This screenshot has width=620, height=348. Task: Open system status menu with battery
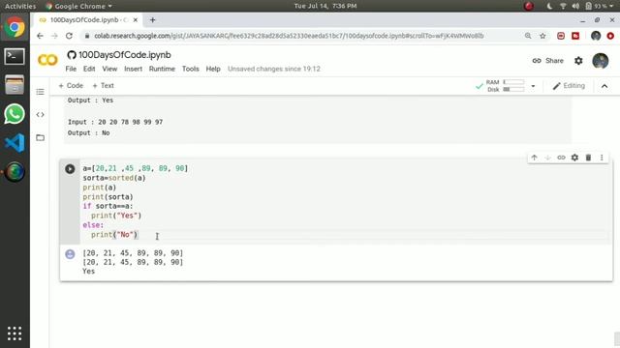599,6
